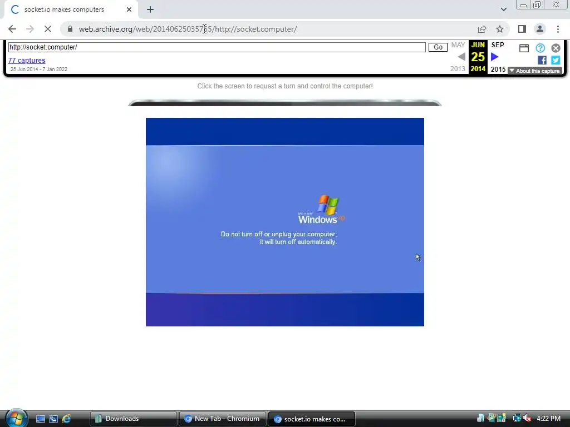Click the Windows XP shutdown screen
Image resolution: width=570 pixels, height=427 pixels.
(x=284, y=222)
